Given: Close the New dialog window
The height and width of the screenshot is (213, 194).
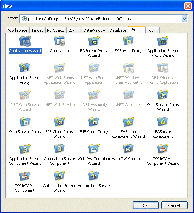Looking at the screenshot, I should tap(188, 6).
